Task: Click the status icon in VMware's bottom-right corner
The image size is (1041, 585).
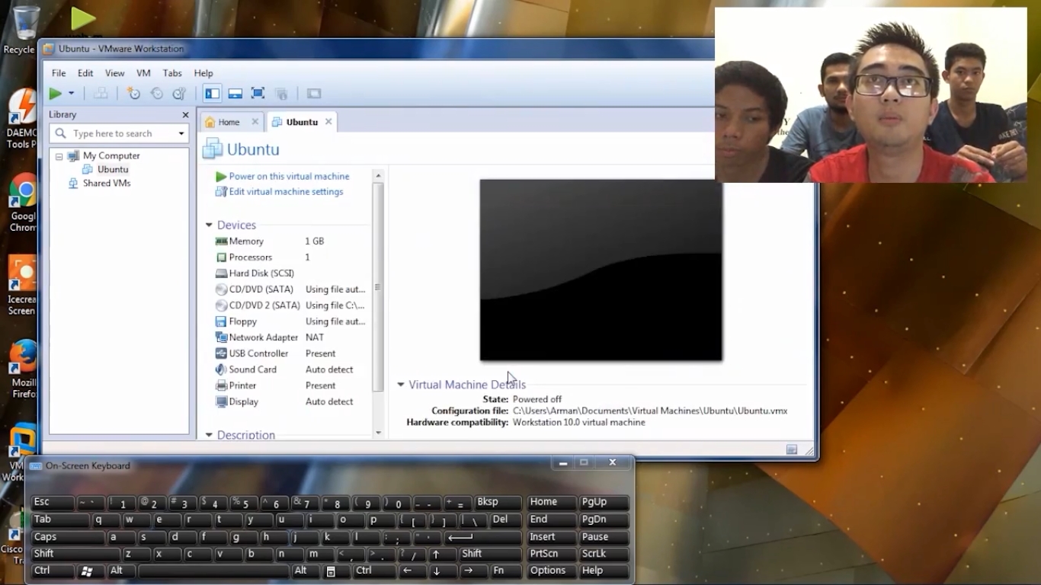Action: tap(792, 449)
